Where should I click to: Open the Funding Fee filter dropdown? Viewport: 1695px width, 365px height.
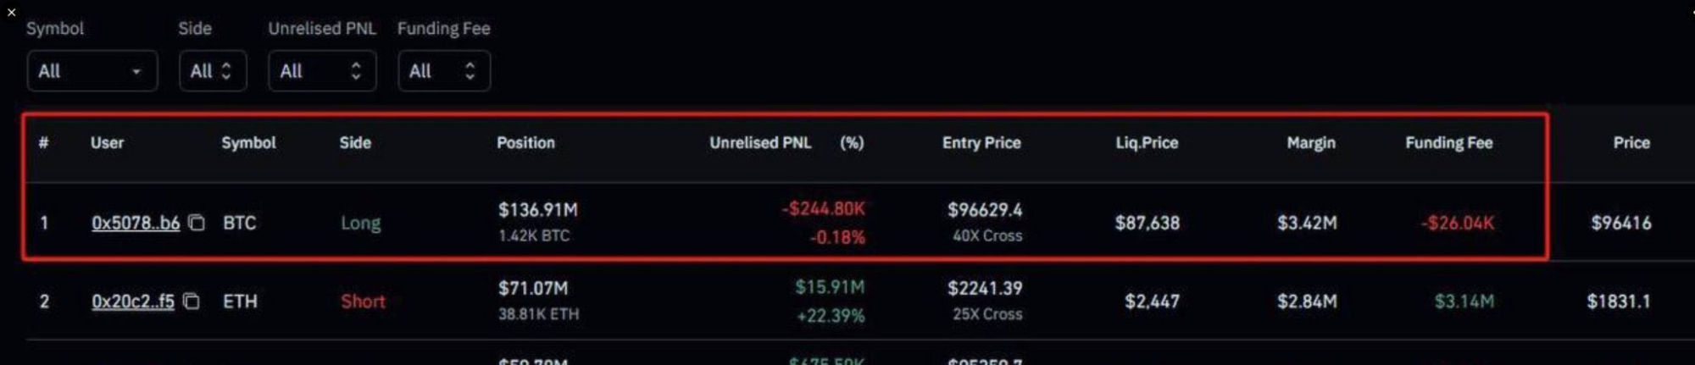[x=444, y=71]
